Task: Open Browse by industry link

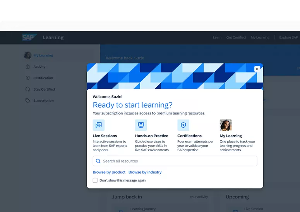Action: [x=145, y=172]
